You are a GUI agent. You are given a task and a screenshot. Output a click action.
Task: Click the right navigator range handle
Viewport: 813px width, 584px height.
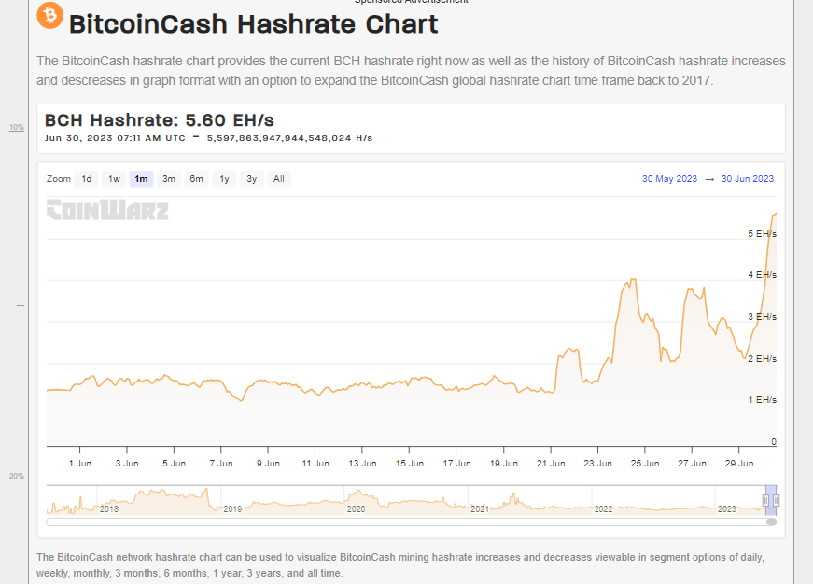pos(777,500)
